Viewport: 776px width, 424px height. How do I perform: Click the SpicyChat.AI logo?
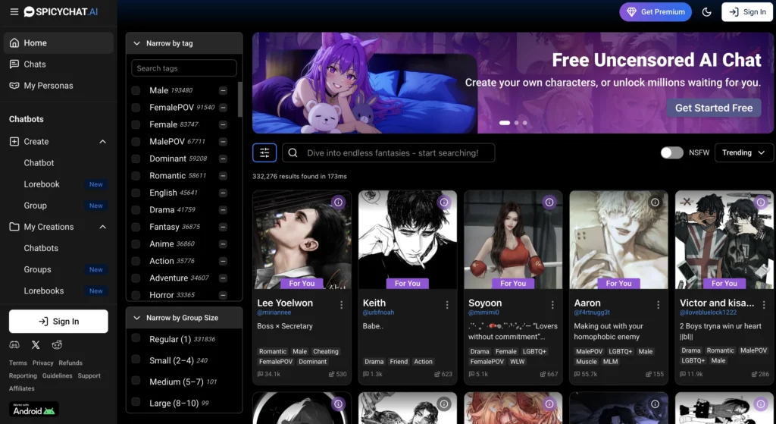(x=61, y=11)
